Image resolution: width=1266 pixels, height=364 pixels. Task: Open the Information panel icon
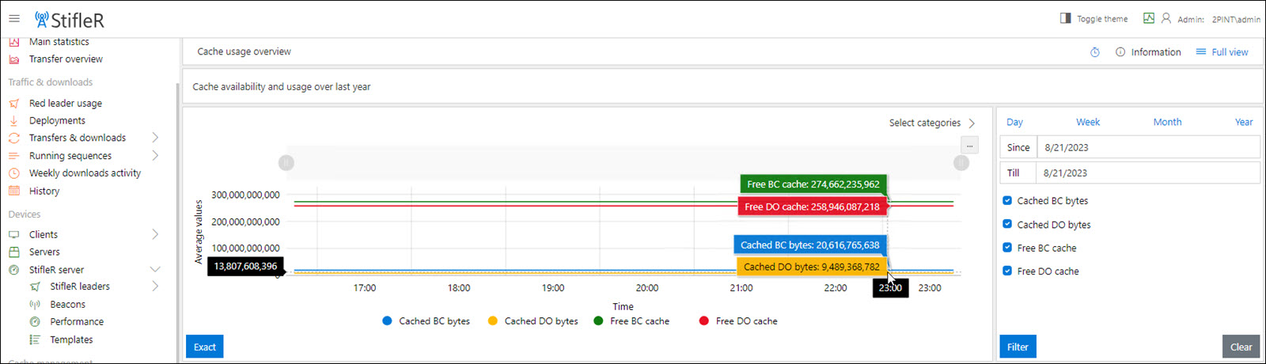[x=1120, y=52]
